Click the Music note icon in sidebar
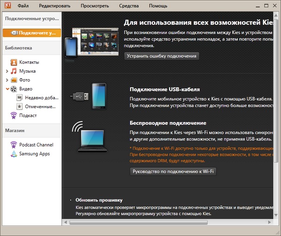The image size is (281, 236). coord(14,71)
